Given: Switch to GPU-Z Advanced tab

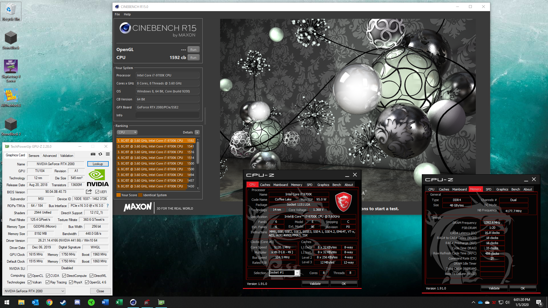Looking at the screenshot, I should 50,156.
